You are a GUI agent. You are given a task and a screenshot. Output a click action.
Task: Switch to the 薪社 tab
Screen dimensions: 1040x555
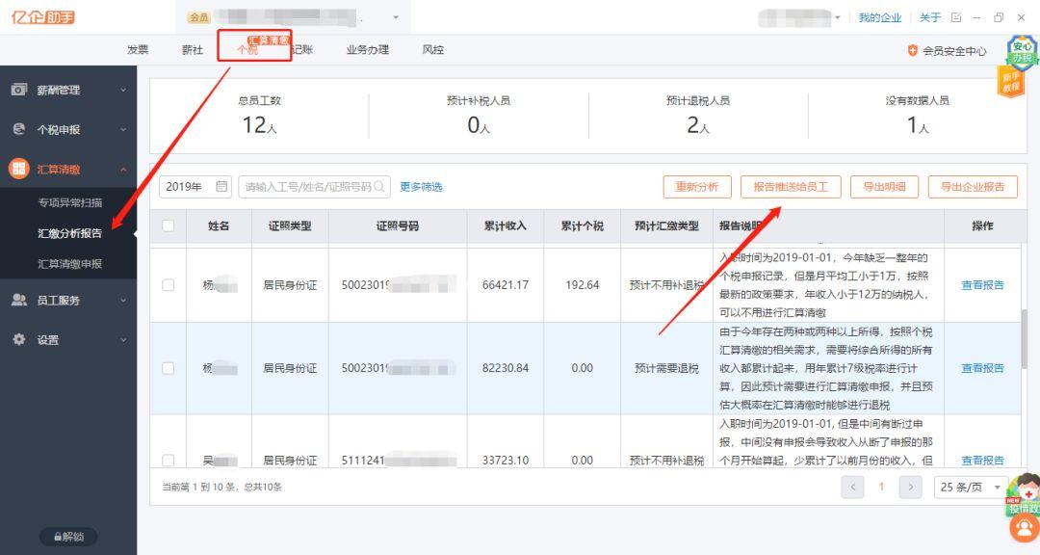(x=193, y=50)
